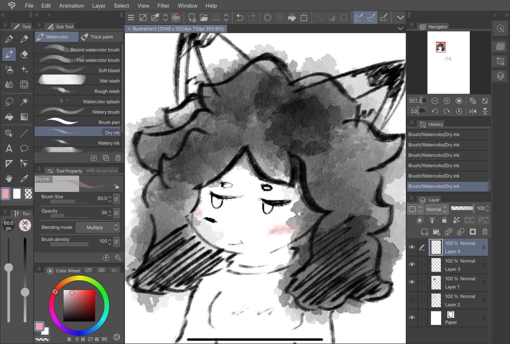
Task: Show Layer 2 by clicking visibility box
Action: click(412, 300)
